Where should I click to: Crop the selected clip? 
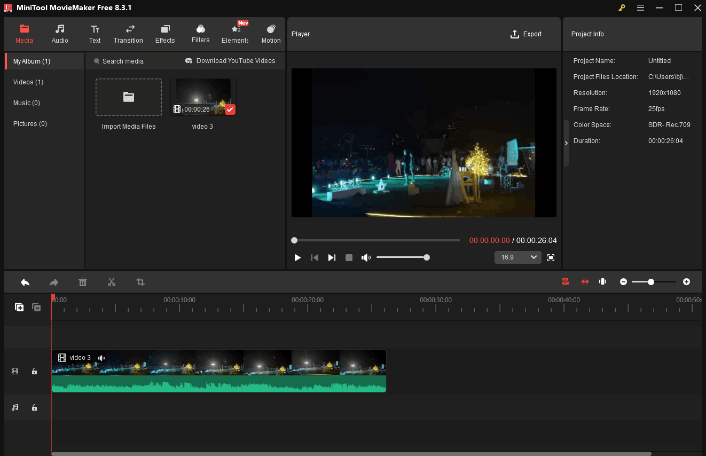click(x=140, y=282)
